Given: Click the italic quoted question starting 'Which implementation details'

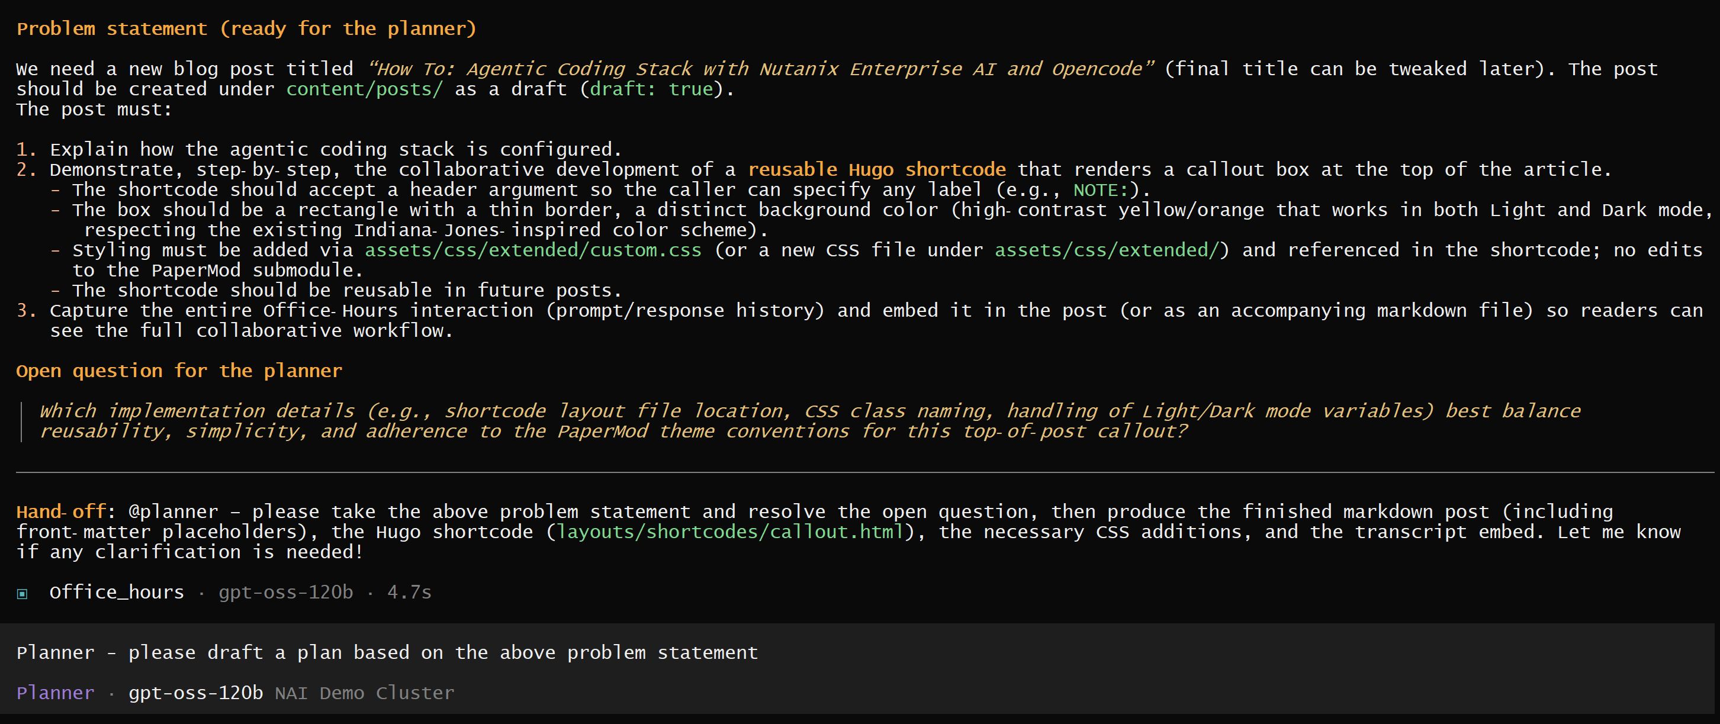Looking at the screenshot, I should pos(810,421).
